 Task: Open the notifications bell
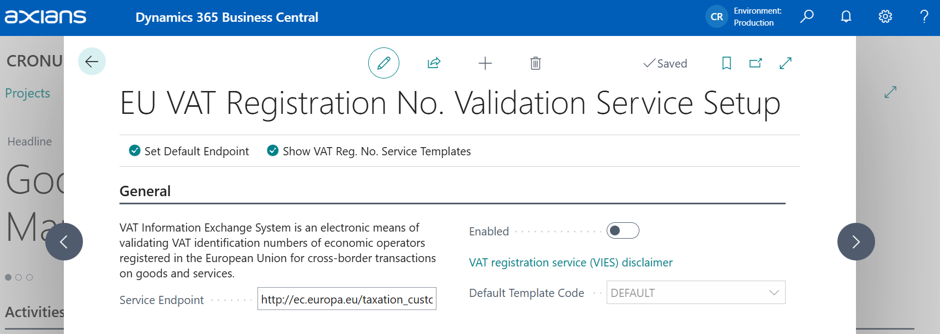click(846, 17)
